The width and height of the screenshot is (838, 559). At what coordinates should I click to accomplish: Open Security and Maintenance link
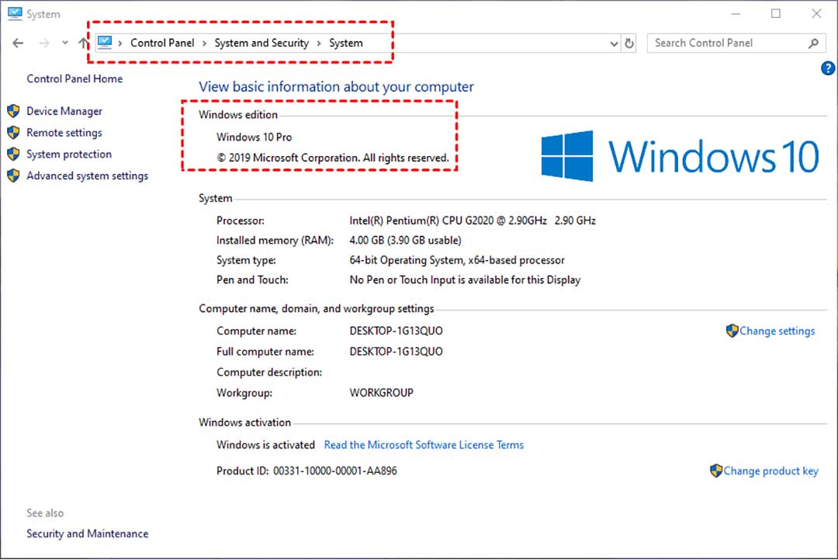click(x=88, y=533)
